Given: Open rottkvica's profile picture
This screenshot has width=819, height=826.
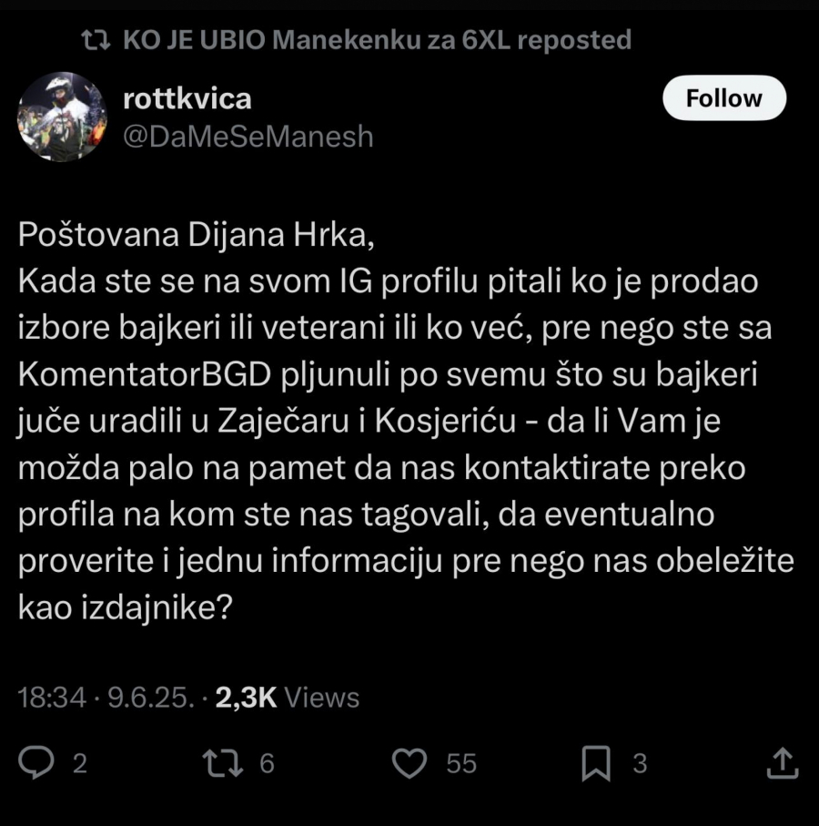Looking at the screenshot, I should [x=63, y=117].
